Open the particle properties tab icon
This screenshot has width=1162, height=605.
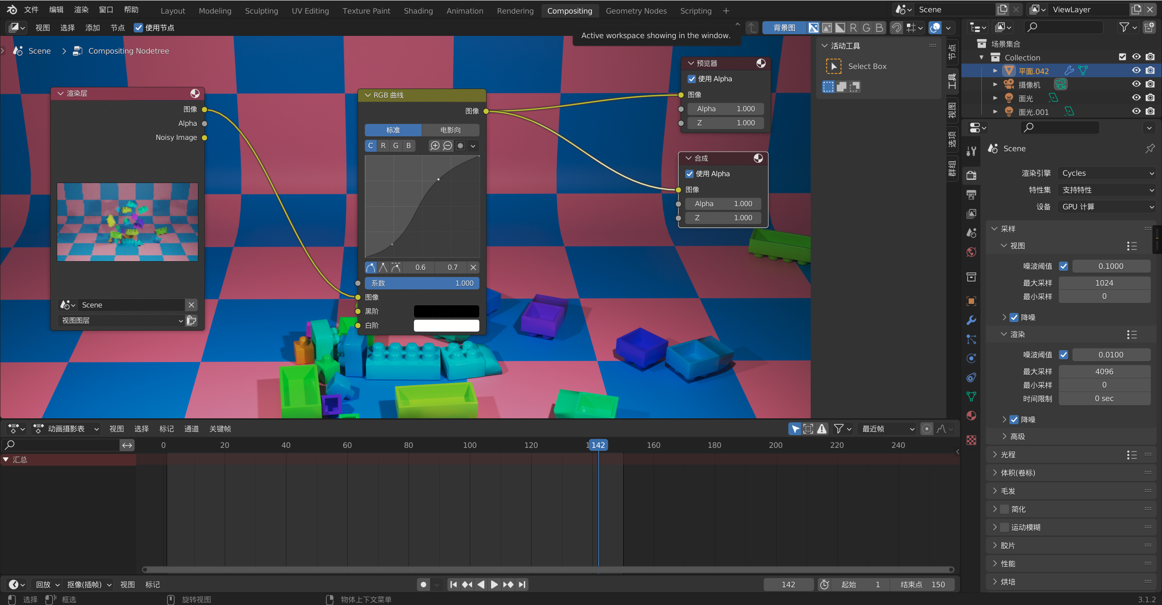point(971,339)
